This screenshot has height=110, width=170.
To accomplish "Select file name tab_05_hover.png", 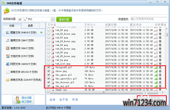I will click(65, 56).
